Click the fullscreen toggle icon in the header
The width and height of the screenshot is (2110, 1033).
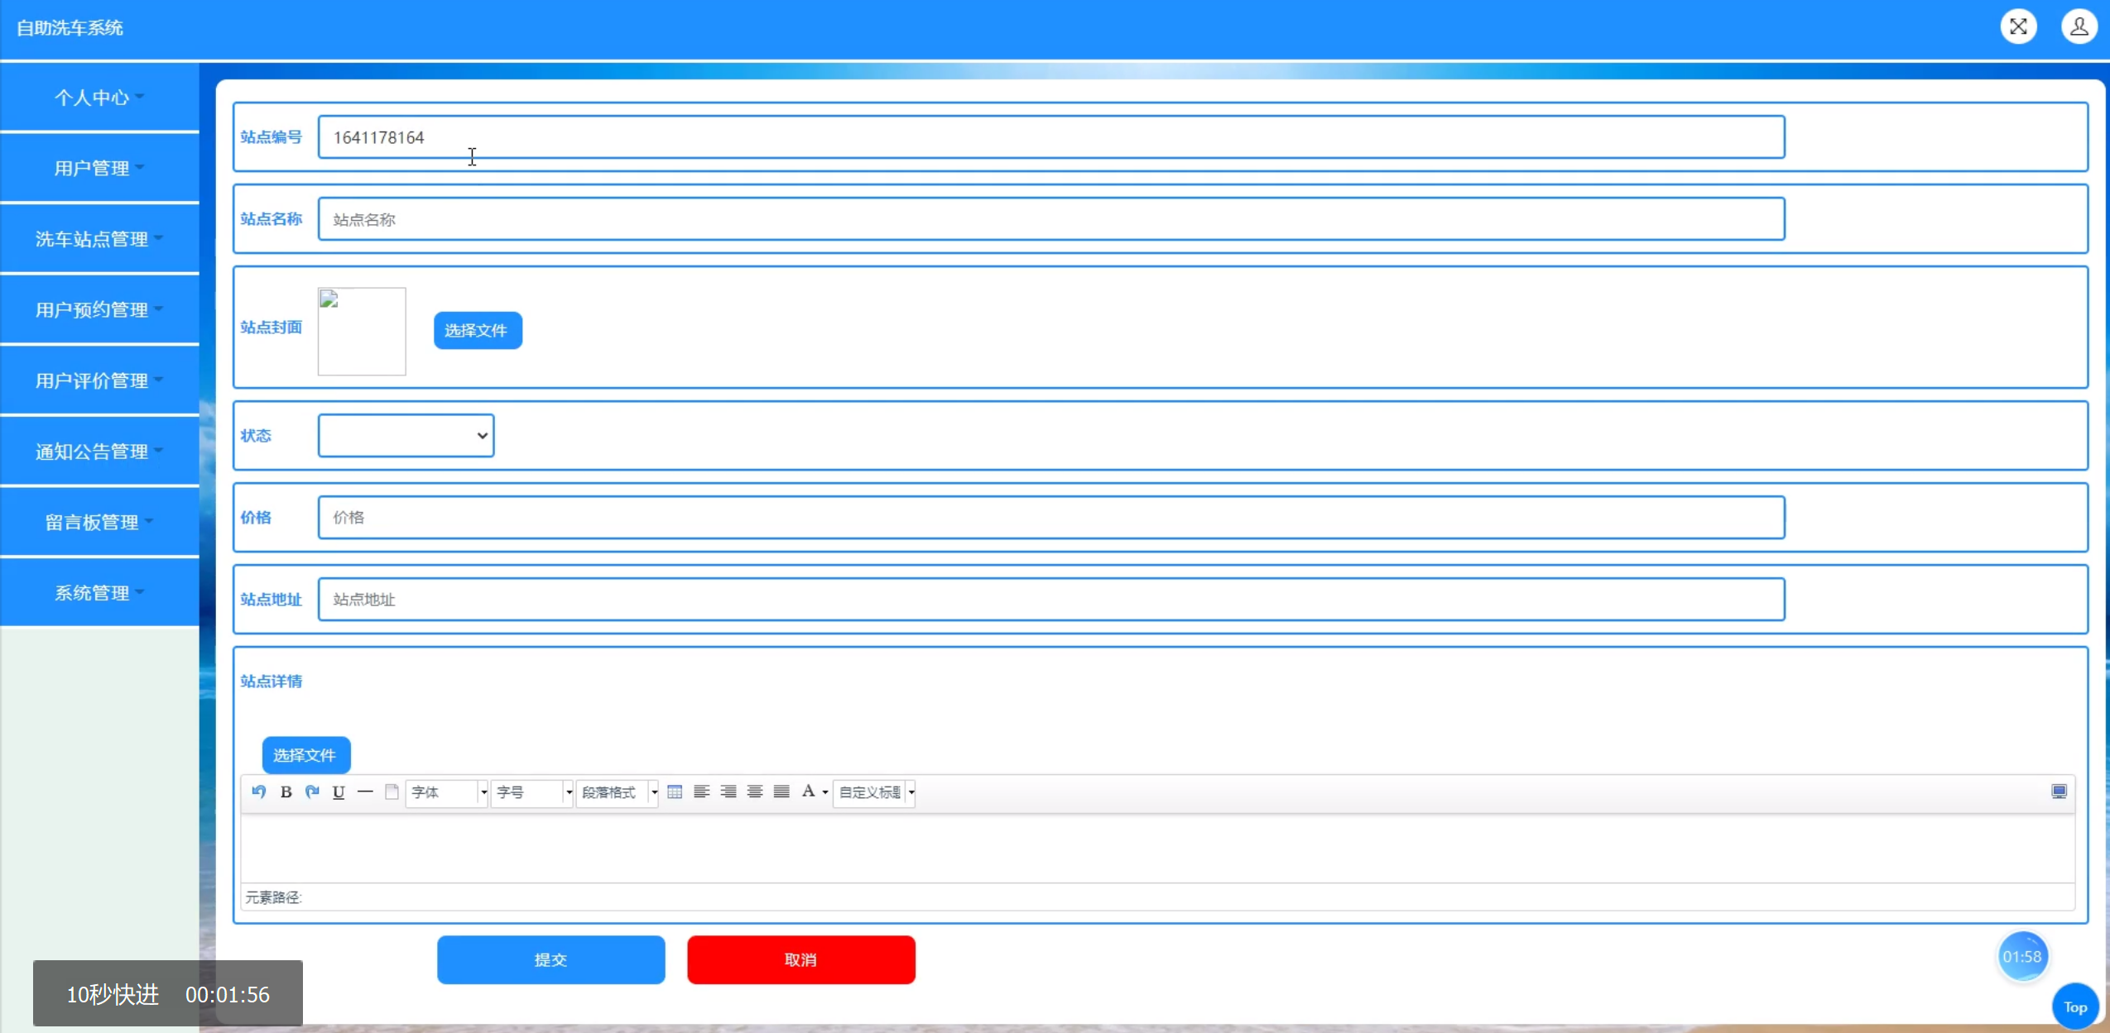2018,26
